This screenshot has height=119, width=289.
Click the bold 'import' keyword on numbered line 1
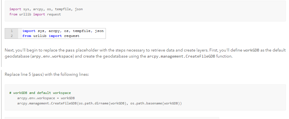29,31
